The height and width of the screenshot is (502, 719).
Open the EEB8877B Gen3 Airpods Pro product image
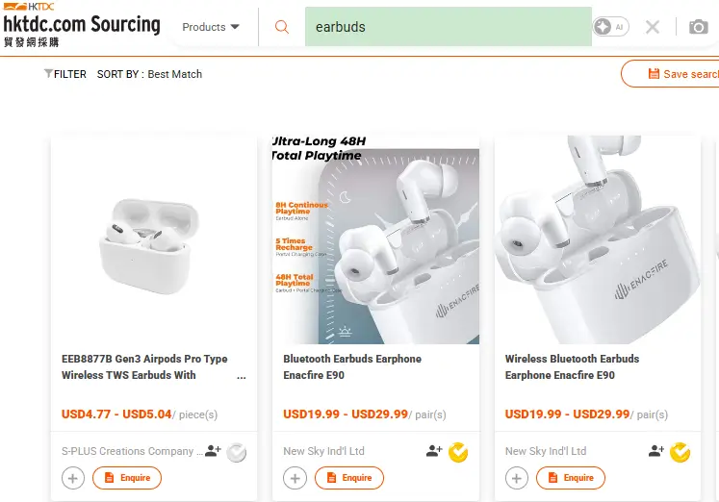pyautogui.click(x=154, y=238)
